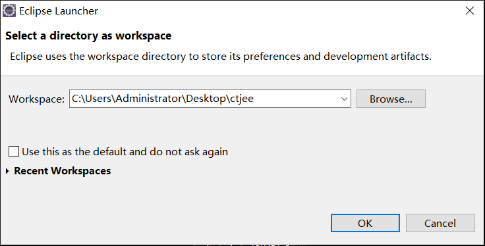Expand the Recent Workspaces disclosure triangle
This screenshot has height=246, width=485.
coord(7,171)
